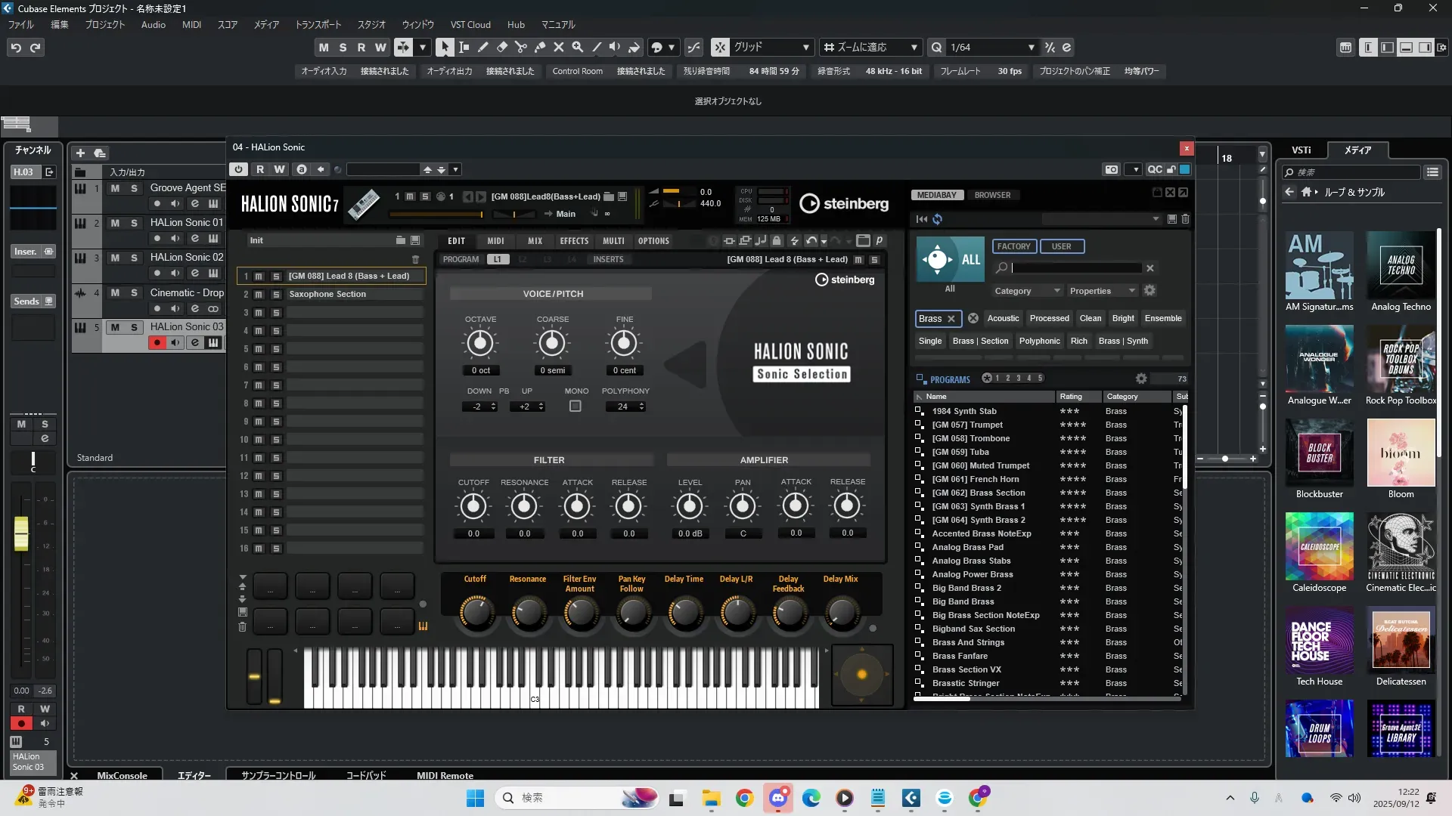Switch to the EFFECTS tab
Image resolution: width=1452 pixels, height=816 pixels.
pos(573,241)
